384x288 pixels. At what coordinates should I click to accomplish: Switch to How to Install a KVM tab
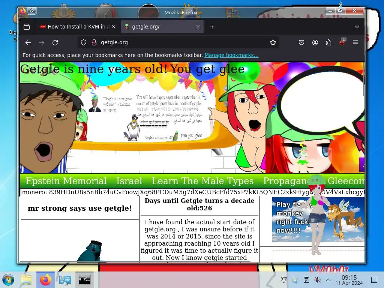point(77,27)
